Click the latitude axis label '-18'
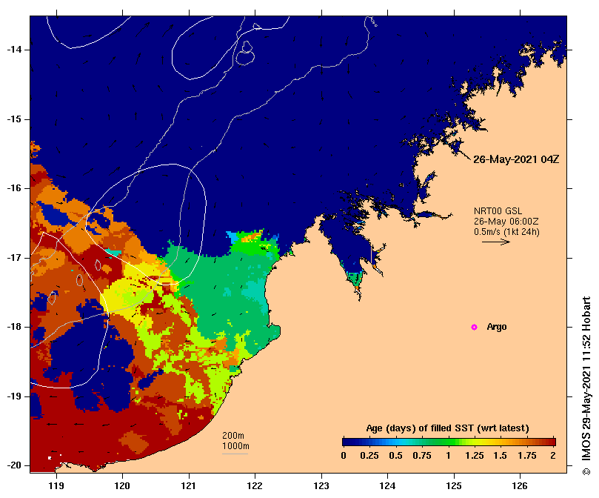599x498 pixels. (x=15, y=327)
